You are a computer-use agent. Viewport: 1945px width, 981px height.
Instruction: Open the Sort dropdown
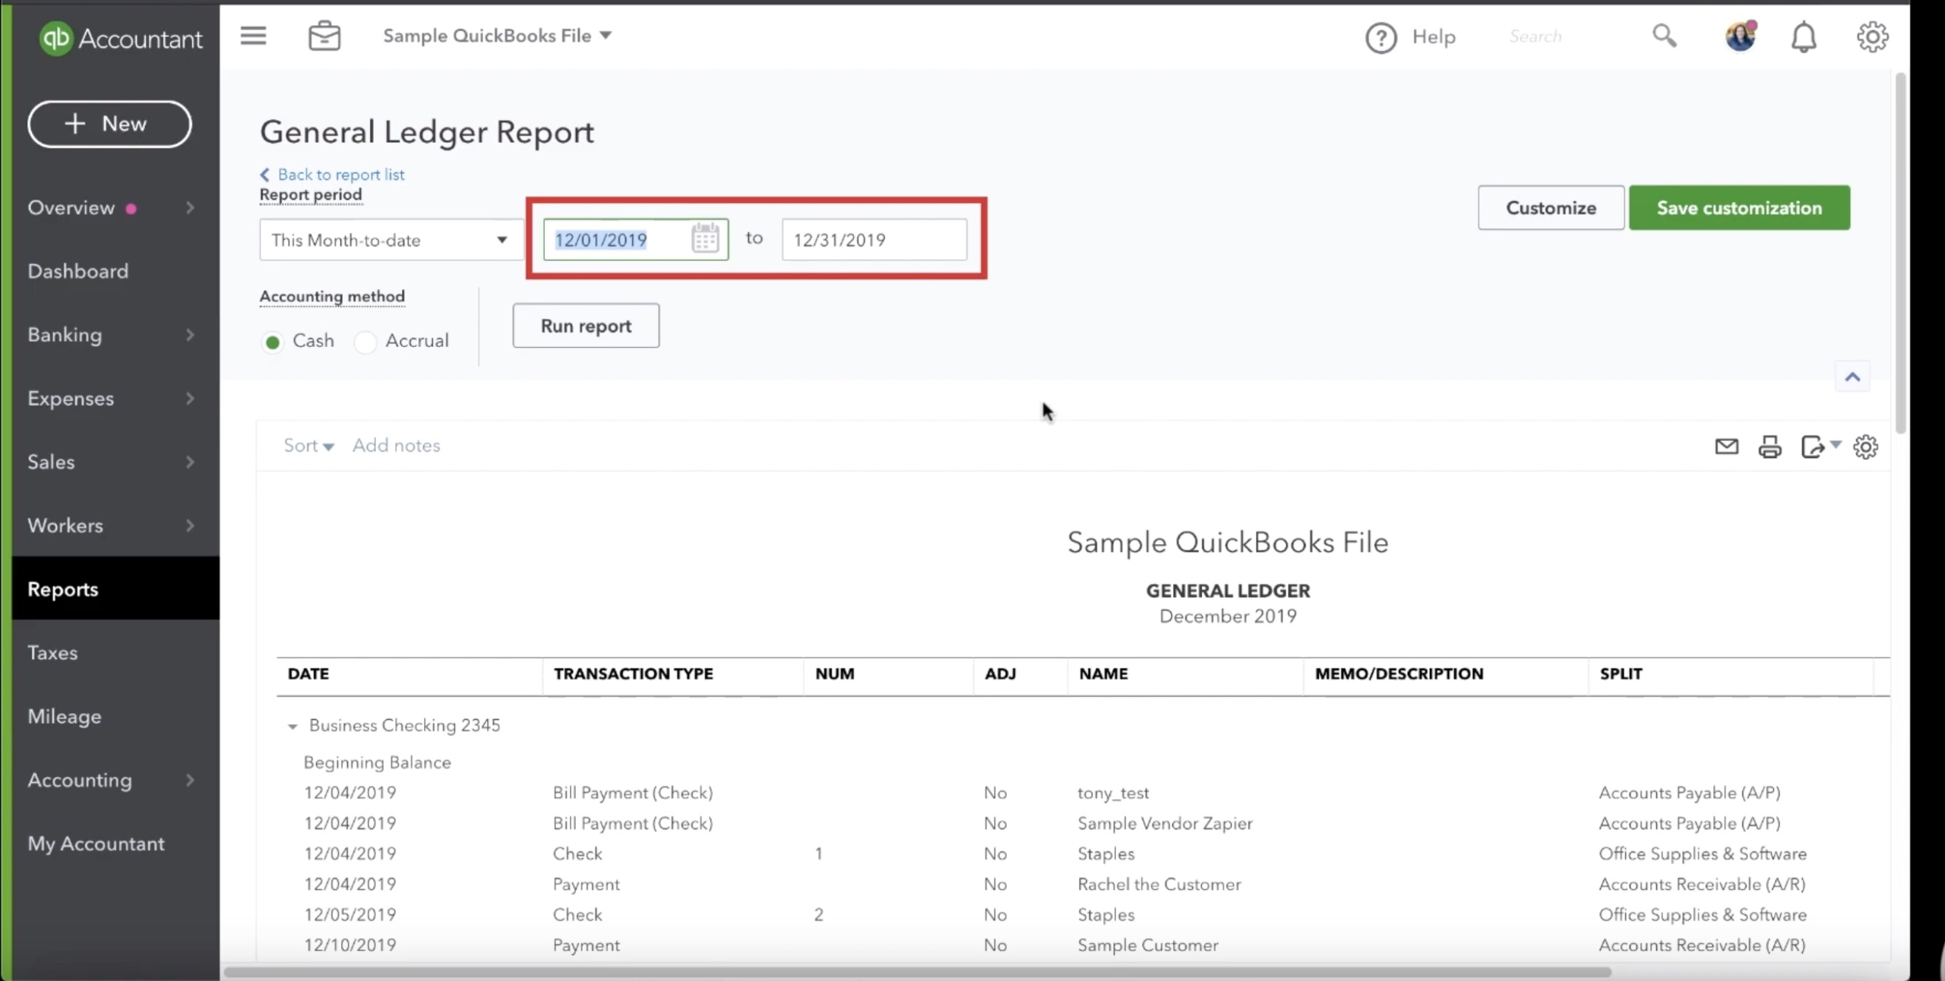[x=308, y=446]
